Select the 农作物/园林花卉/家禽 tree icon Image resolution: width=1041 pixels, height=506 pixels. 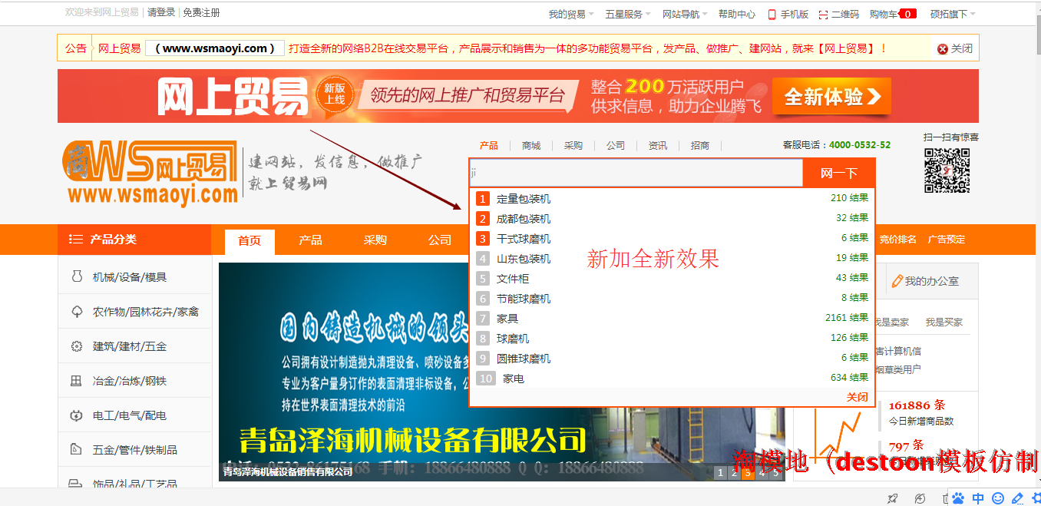click(76, 311)
